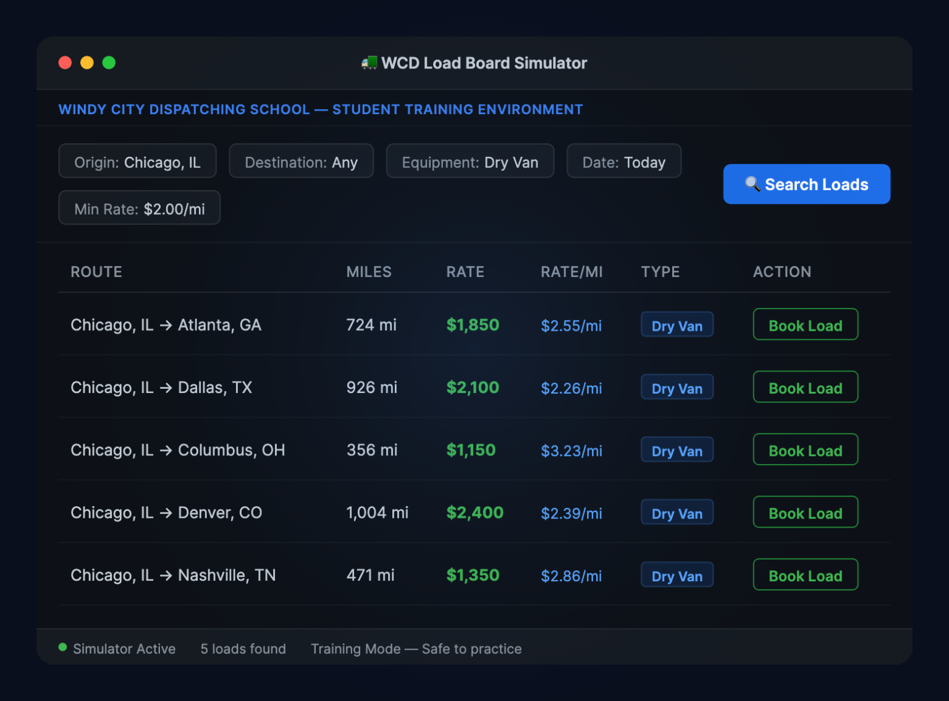Book the Chicago to Nashville load
Screen dimensions: 949x701
click(804, 575)
